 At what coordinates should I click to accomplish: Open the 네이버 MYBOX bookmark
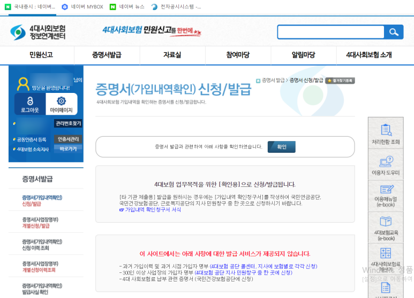[x=82, y=7]
